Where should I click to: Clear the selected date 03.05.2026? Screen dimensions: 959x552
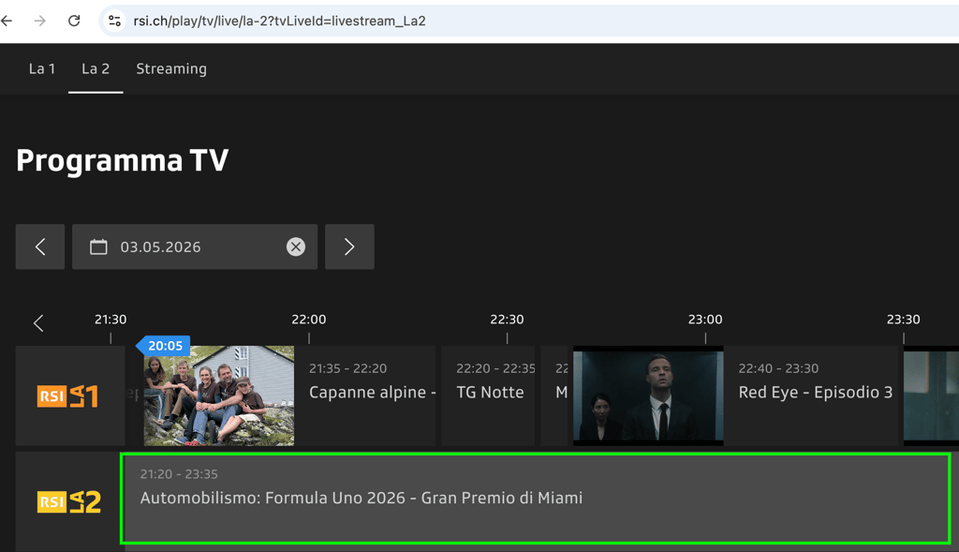296,246
